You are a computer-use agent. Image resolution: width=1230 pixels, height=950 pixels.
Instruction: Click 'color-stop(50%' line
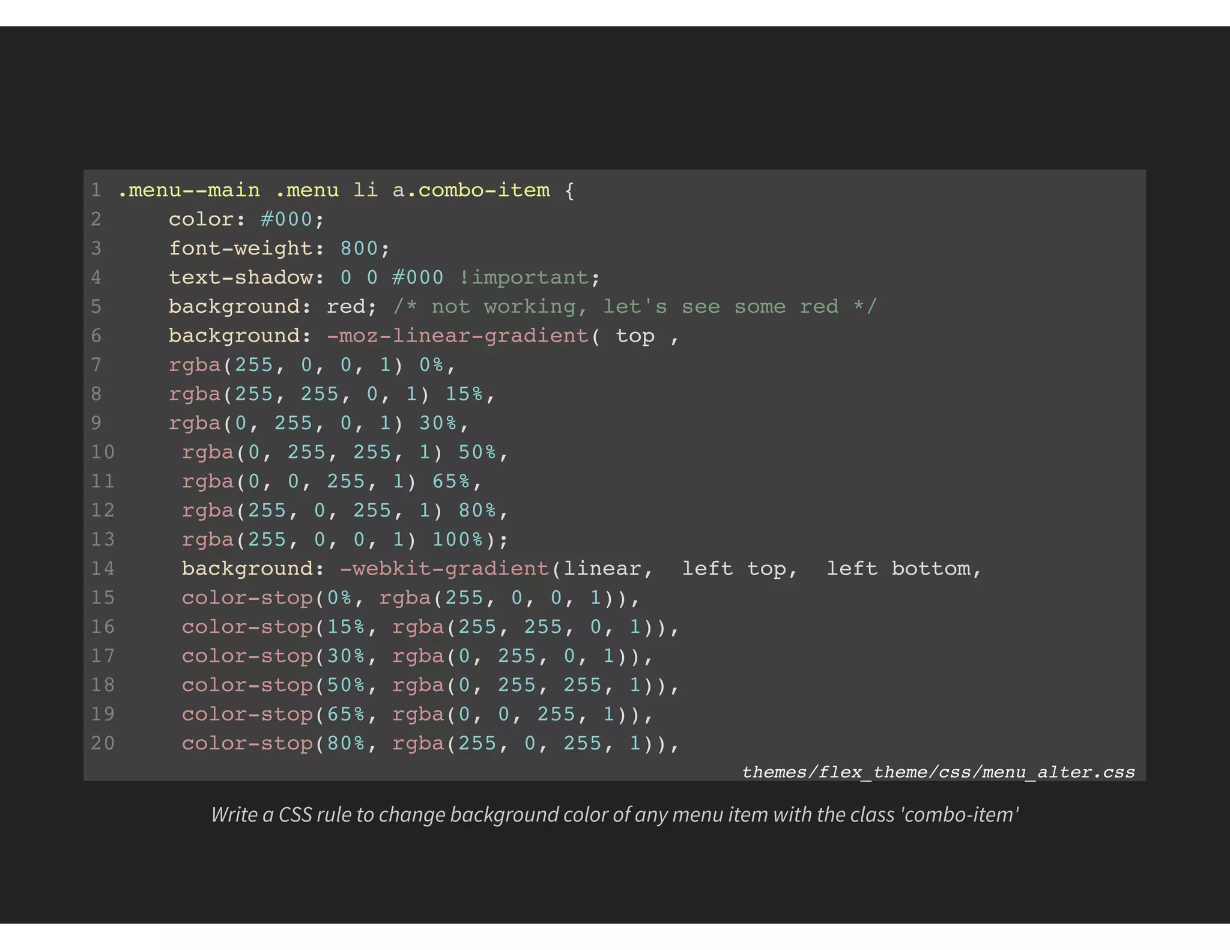click(x=431, y=685)
